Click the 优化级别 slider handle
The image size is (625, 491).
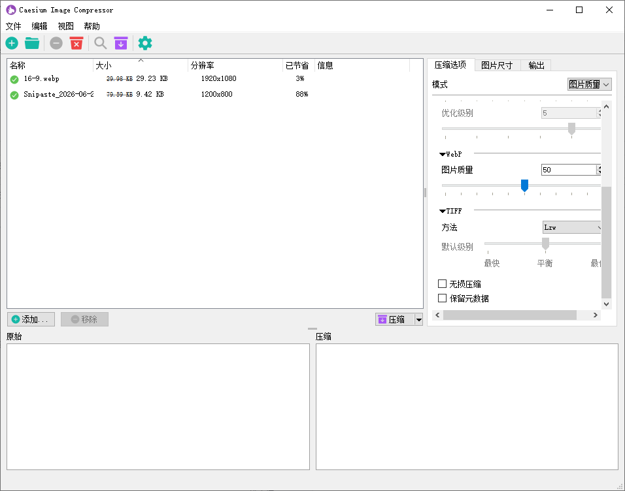571,129
